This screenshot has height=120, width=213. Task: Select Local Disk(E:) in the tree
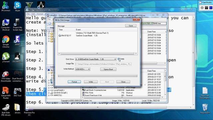tap(59, 90)
